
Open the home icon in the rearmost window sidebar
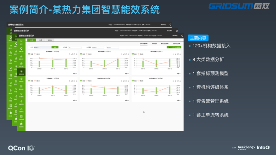click(10, 30)
